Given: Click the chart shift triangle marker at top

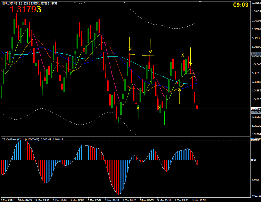Looking at the screenshot, I should point(200,2).
